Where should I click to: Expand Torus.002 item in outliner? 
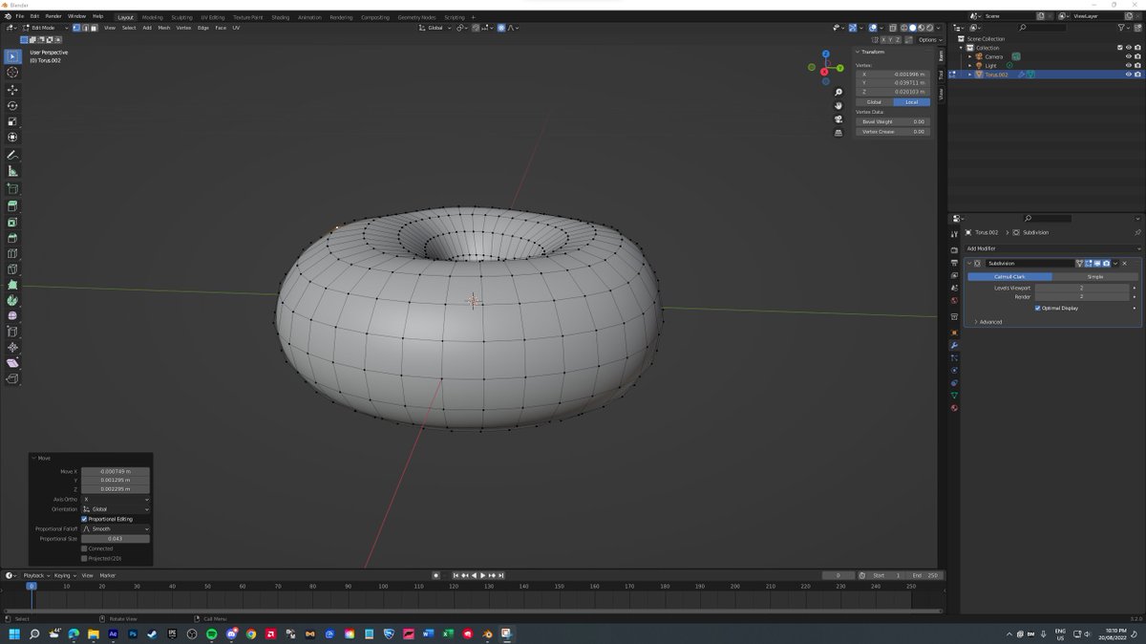(970, 75)
